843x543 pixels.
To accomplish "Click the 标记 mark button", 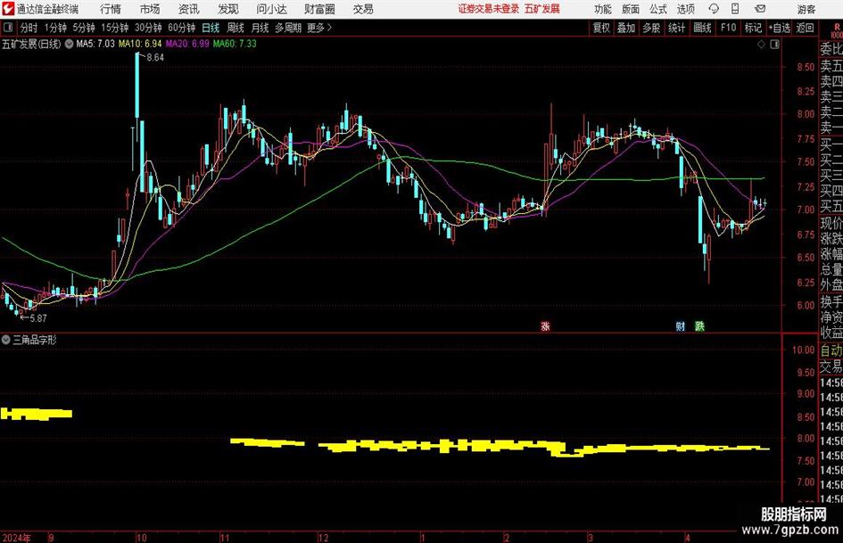I will point(753,28).
